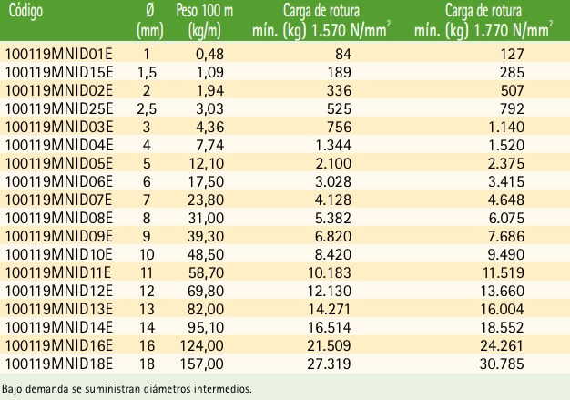
Task: Select Carga de rotura 1.770 N/mm² header
Action: pos(483,21)
